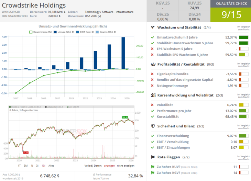Click the red X next to Eigenkapitalrendite
Screen dimensions: 251x181
[152, 73]
